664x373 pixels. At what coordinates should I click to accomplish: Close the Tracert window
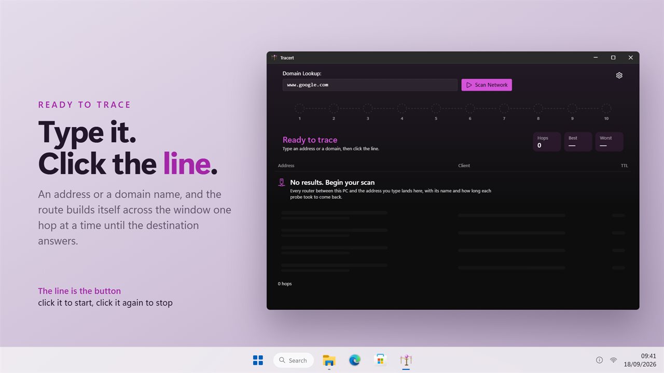631,58
